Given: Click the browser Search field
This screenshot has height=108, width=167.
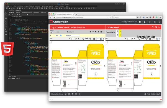Looking at the screenshot, I should coord(124,17).
